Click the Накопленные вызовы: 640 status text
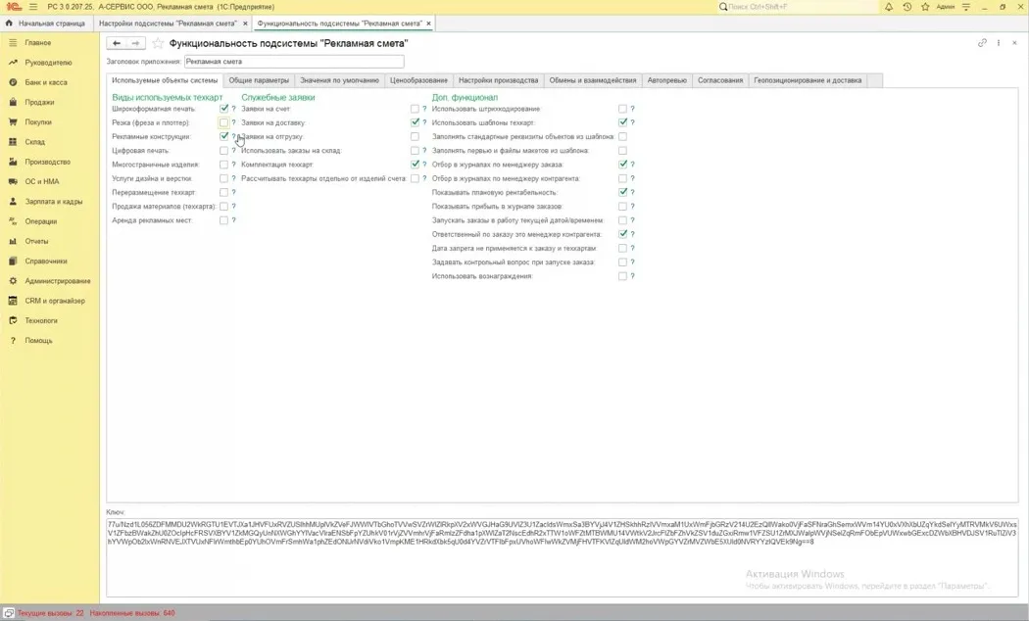The image size is (1029, 621). (x=132, y=614)
